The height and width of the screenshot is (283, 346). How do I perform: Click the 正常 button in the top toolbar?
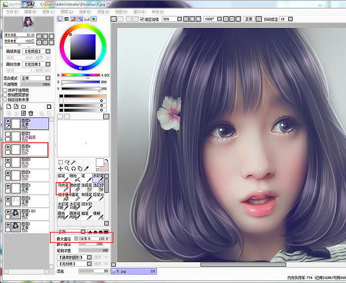pyautogui.click(x=248, y=19)
